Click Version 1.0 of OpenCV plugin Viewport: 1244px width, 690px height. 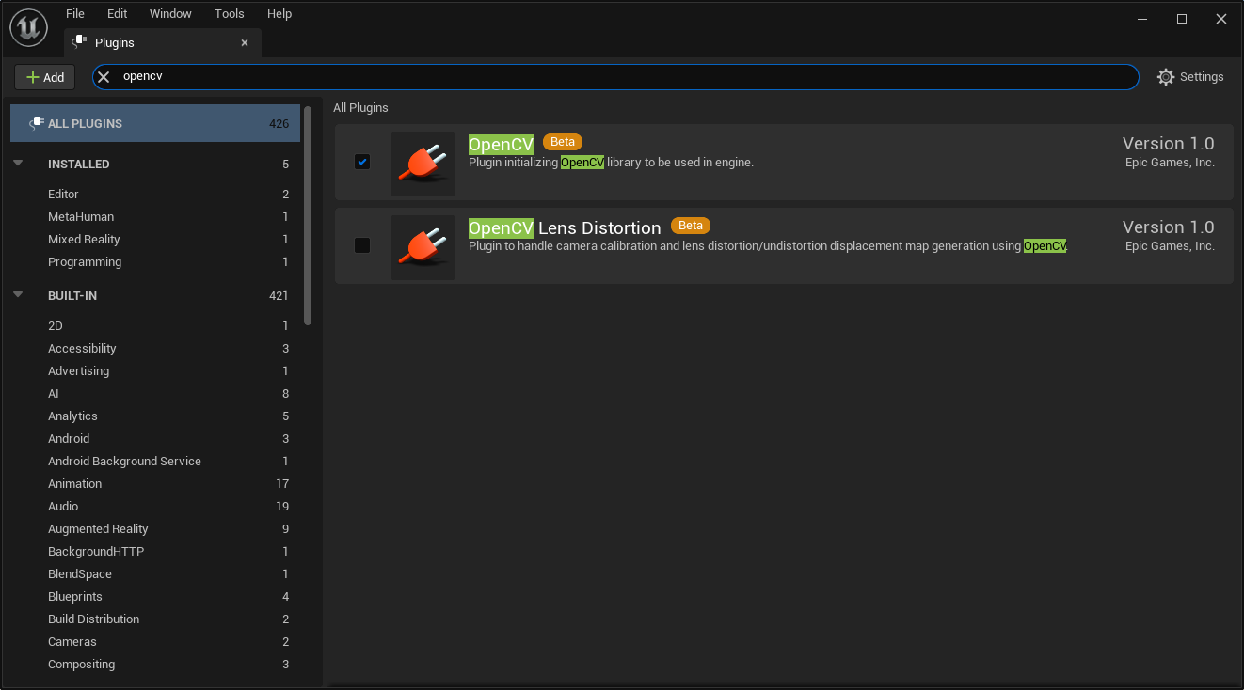[1168, 144]
